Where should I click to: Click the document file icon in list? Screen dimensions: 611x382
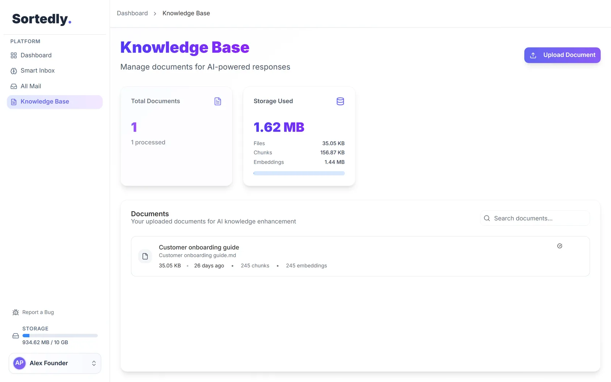tap(145, 256)
